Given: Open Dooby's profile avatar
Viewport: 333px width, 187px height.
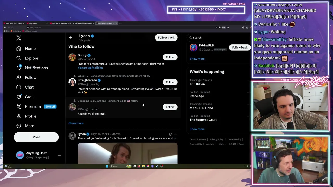Looking at the screenshot, I should 72,57.
